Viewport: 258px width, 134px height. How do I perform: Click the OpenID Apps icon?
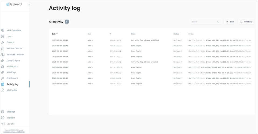(3, 60)
